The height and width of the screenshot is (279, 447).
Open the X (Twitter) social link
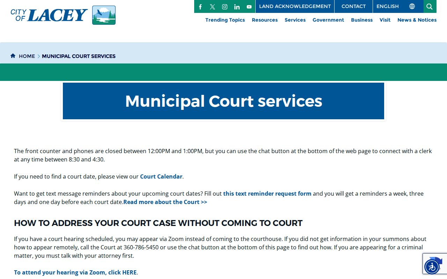pos(212,7)
